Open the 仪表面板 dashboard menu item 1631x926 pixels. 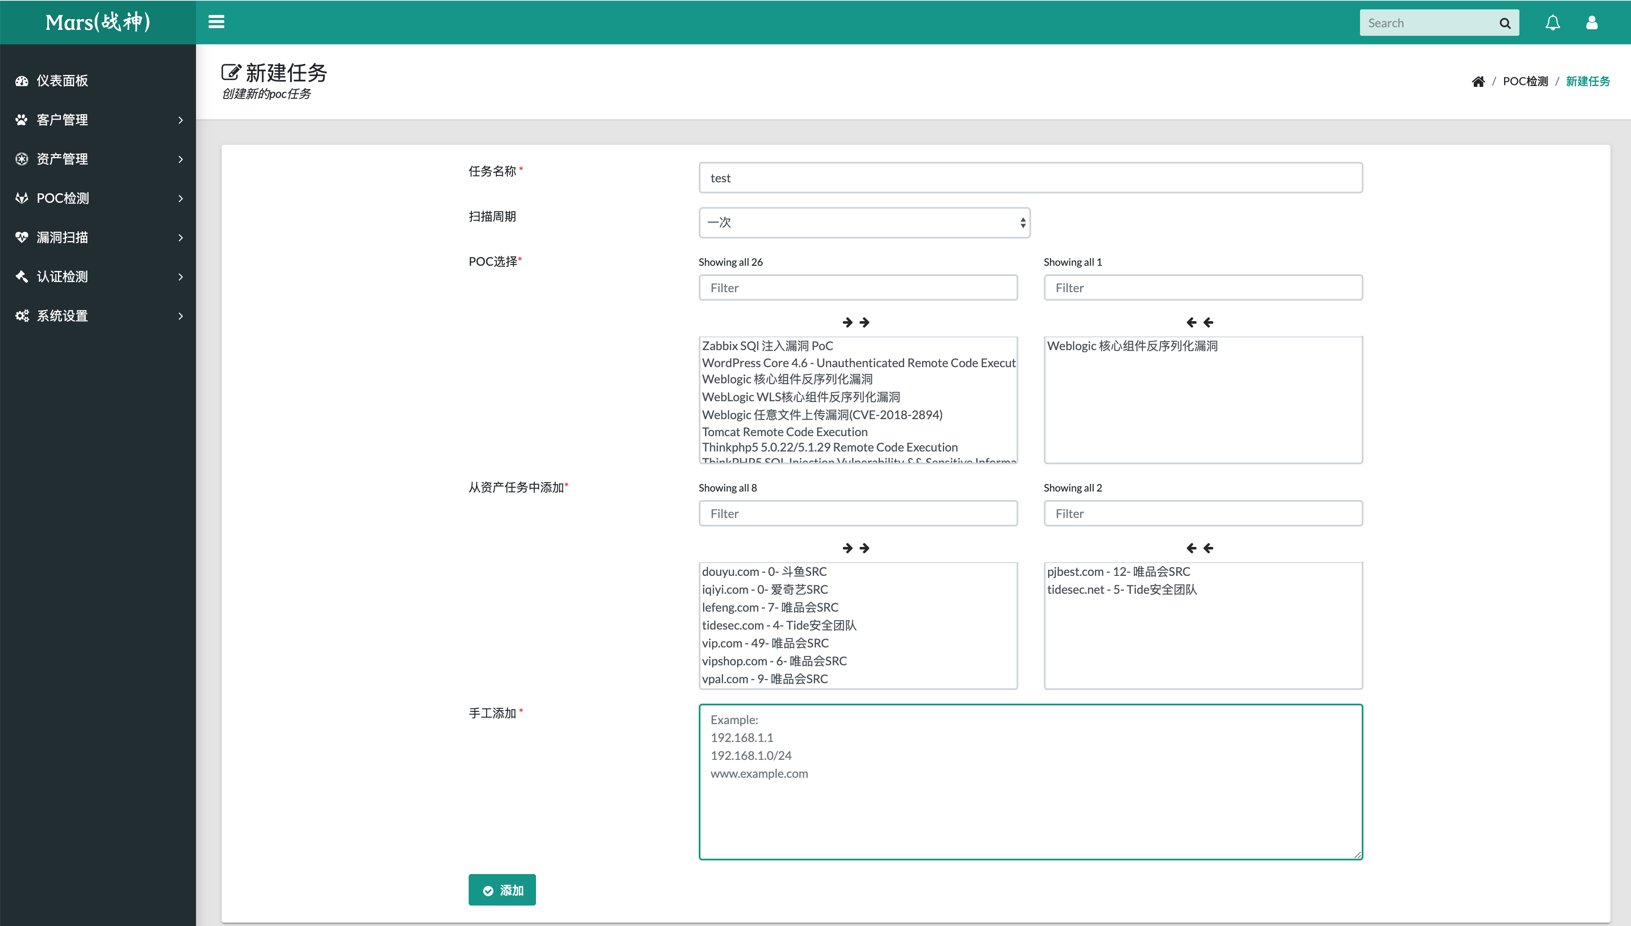click(x=62, y=81)
